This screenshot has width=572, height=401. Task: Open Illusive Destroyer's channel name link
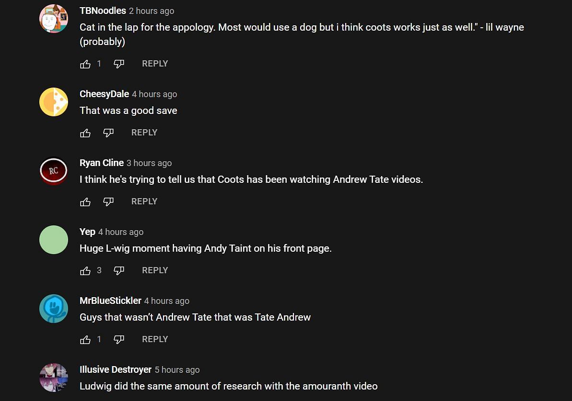pyautogui.click(x=116, y=369)
